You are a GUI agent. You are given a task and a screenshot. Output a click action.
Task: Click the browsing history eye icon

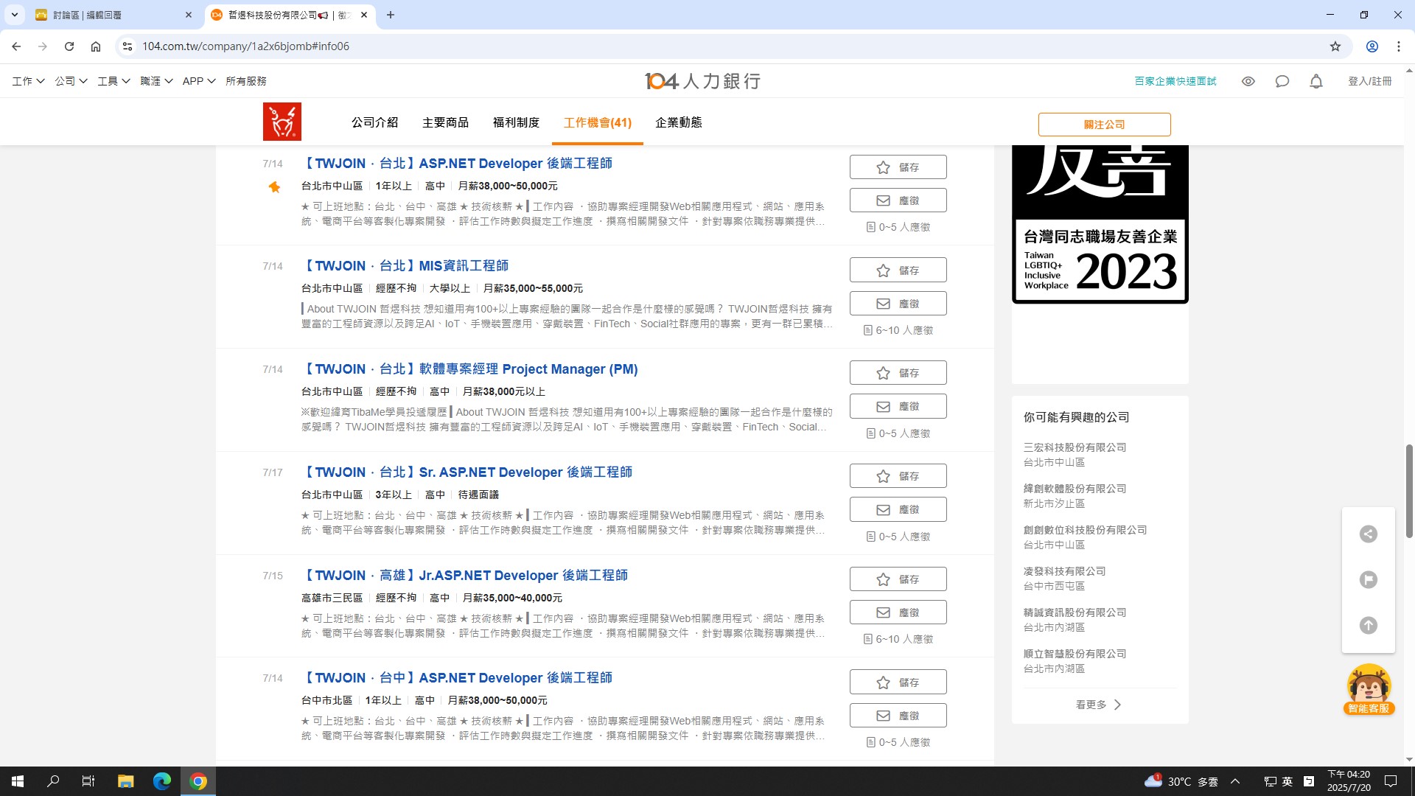1248,81
